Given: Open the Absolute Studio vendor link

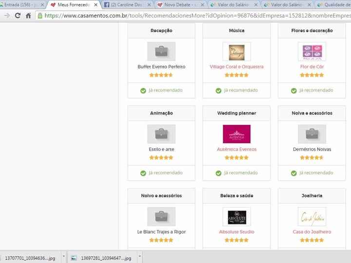Looking at the screenshot, I should [x=236, y=232].
